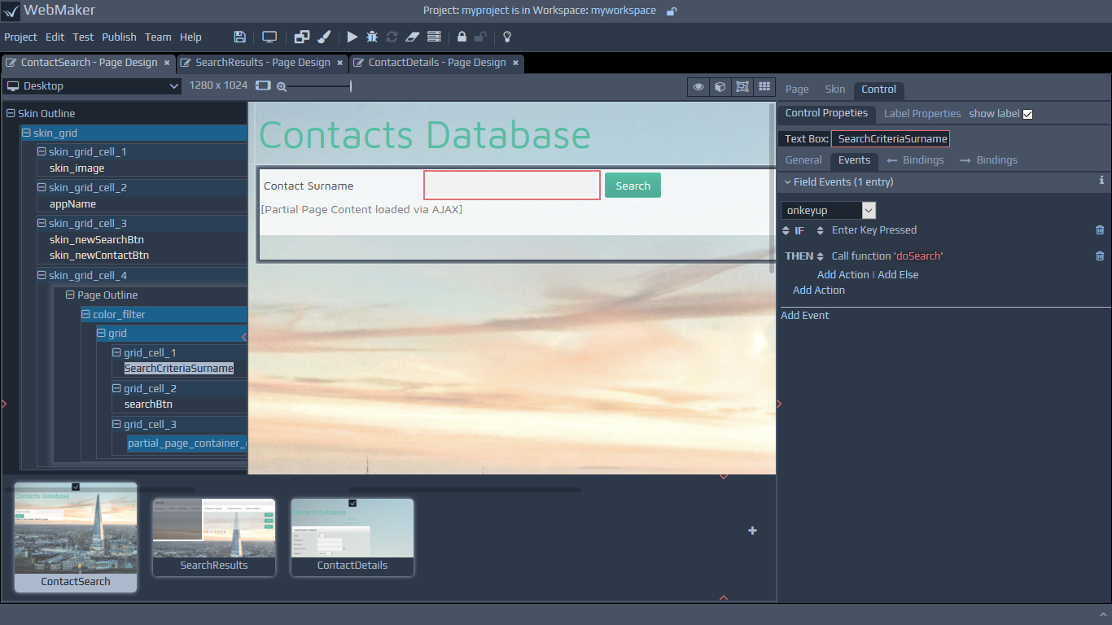This screenshot has width=1112, height=625.
Task: Collapse the color_filter node
Action: (x=85, y=315)
